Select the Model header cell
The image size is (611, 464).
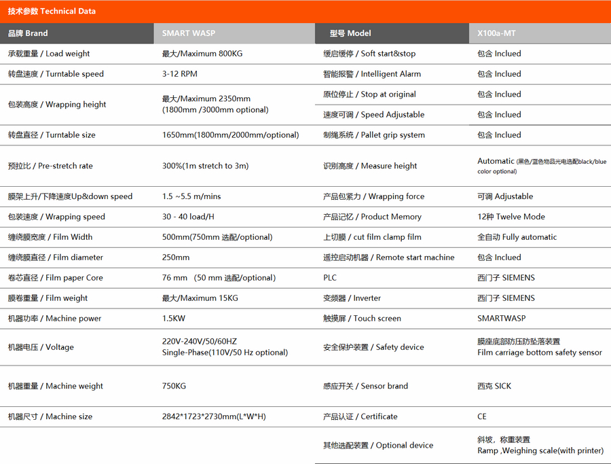350,33
